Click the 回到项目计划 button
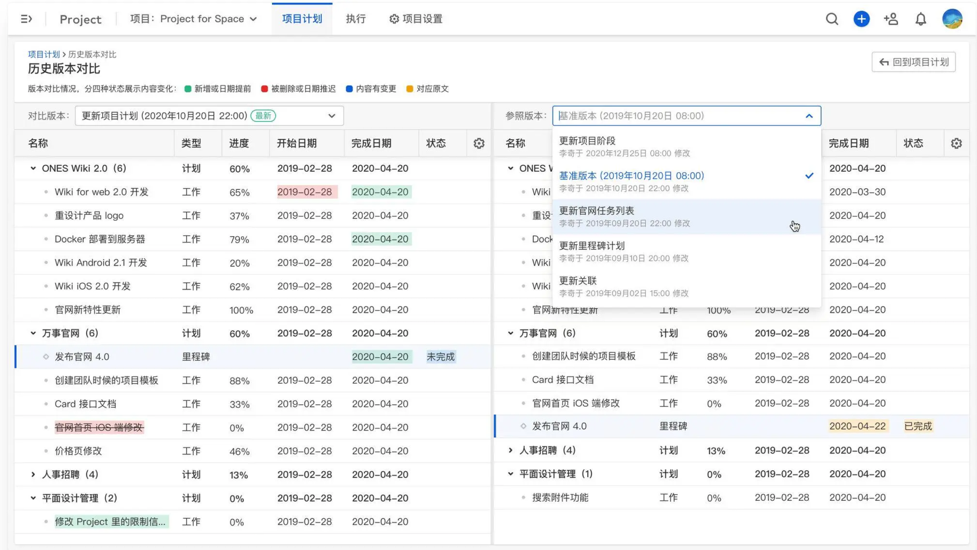The height and width of the screenshot is (550, 977). point(913,62)
